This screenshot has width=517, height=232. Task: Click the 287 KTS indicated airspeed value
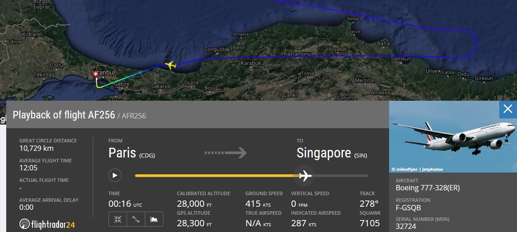click(x=304, y=223)
